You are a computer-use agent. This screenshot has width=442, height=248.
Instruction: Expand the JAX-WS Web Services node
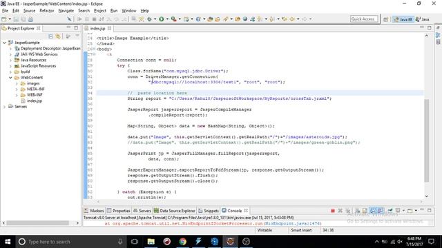click(x=10, y=54)
